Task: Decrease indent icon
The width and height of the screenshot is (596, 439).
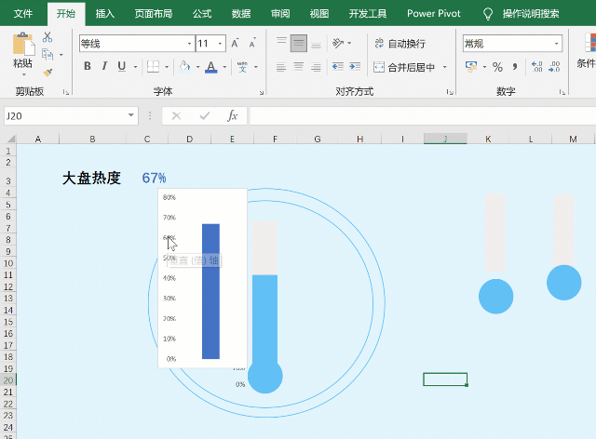Action: point(337,67)
